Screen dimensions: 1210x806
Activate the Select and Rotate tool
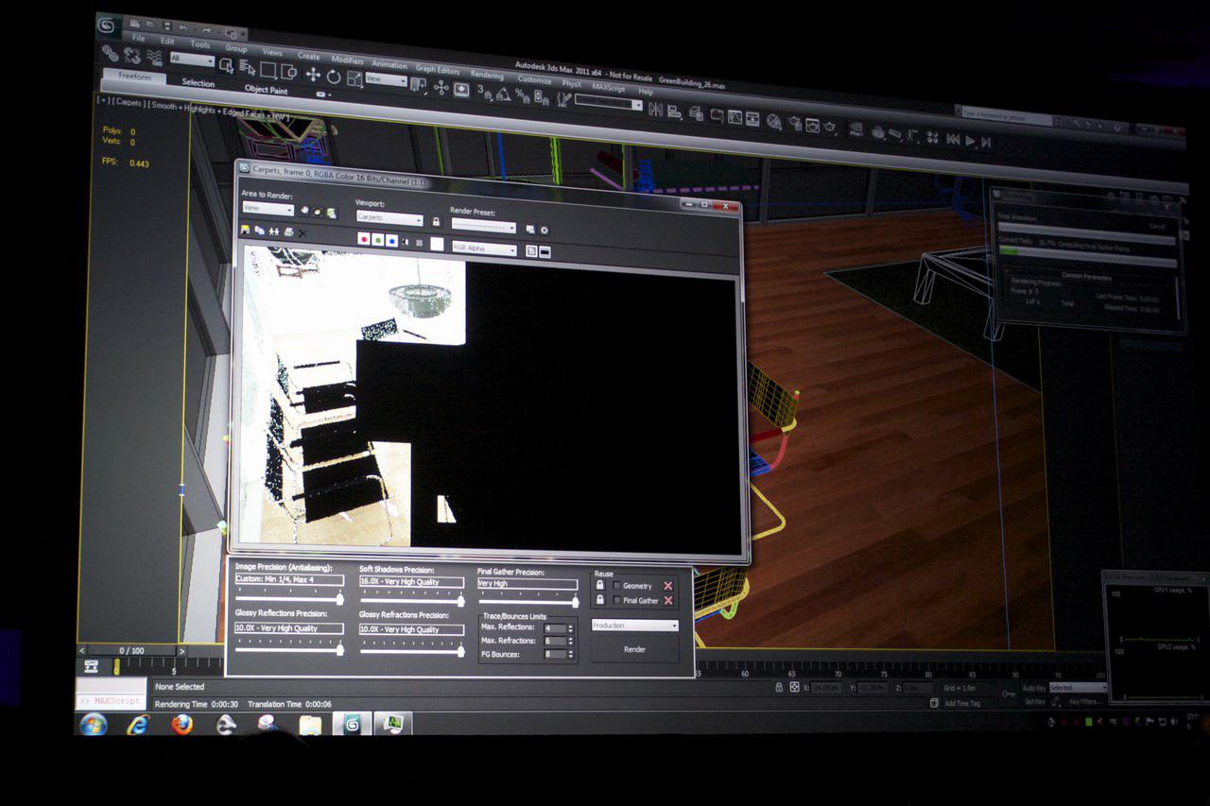pyautogui.click(x=334, y=77)
